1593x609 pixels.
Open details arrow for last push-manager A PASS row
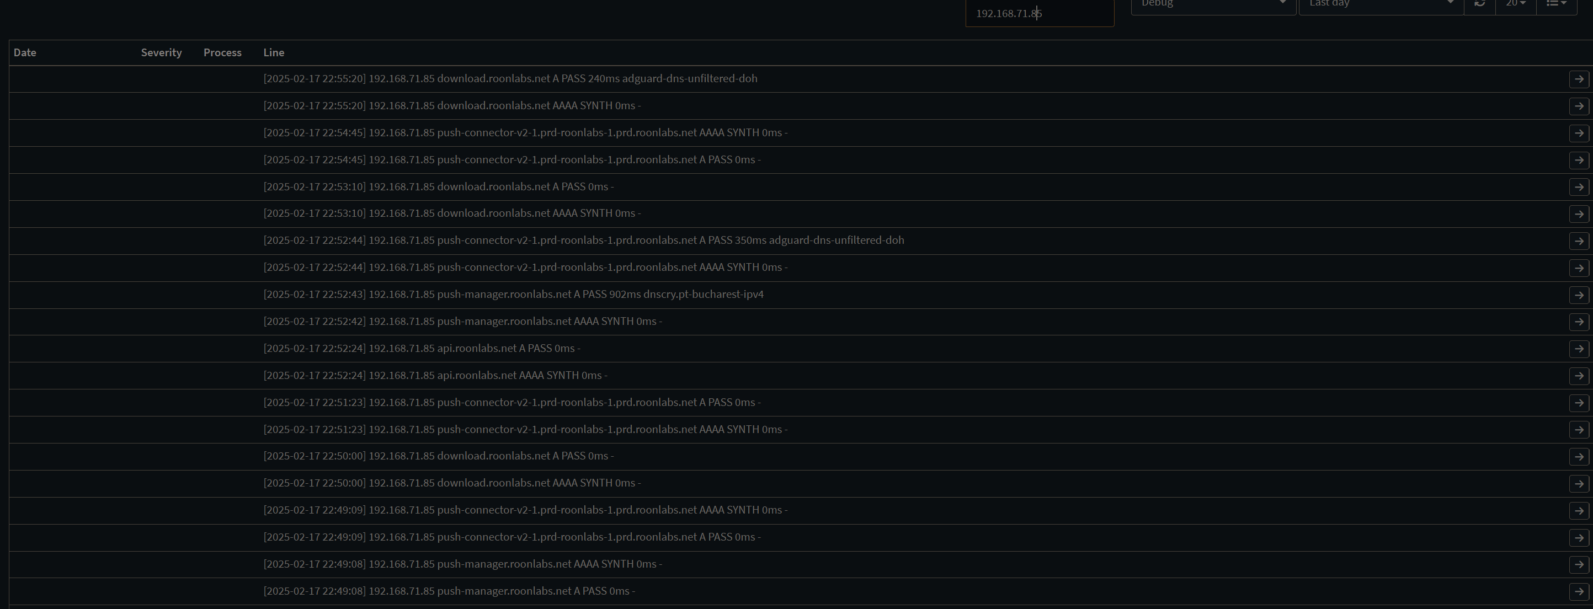[x=1579, y=592]
